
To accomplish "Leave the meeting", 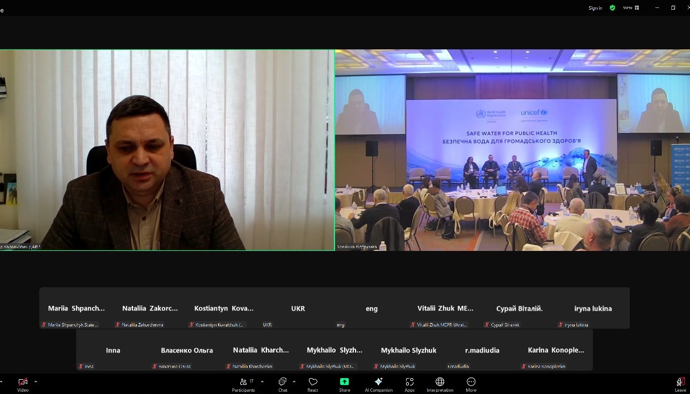I will tap(680, 384).
